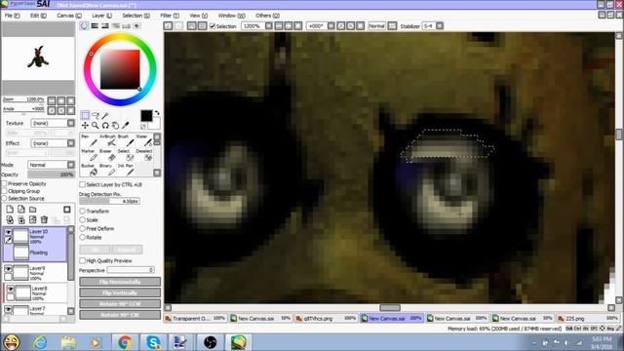
Task: Create a new normal layer
Action: click(10, 210)
